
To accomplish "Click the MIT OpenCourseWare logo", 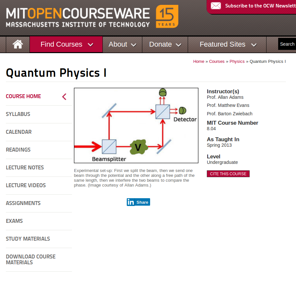I will pyautogui.click(x=78, y=17).
